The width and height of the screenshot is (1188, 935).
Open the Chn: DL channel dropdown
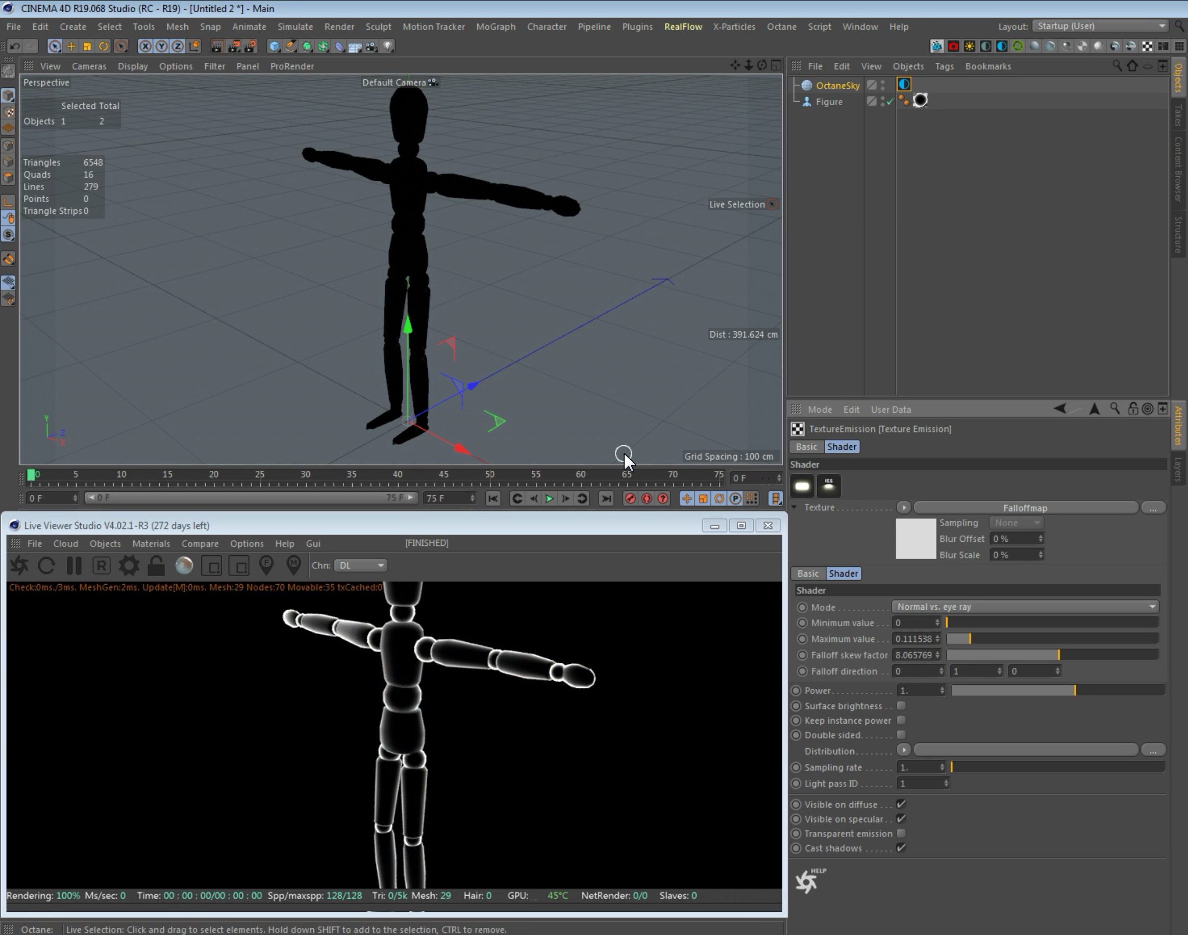click(x=360, y=565)
